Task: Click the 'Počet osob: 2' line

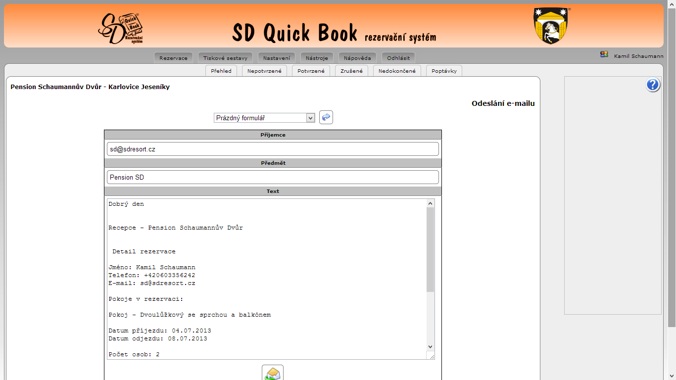Action: coord(134,354)
